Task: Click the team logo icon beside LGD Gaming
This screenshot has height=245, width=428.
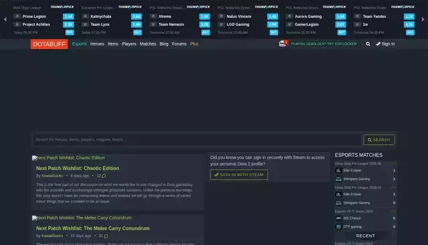Action: click(x=221, y=24)
